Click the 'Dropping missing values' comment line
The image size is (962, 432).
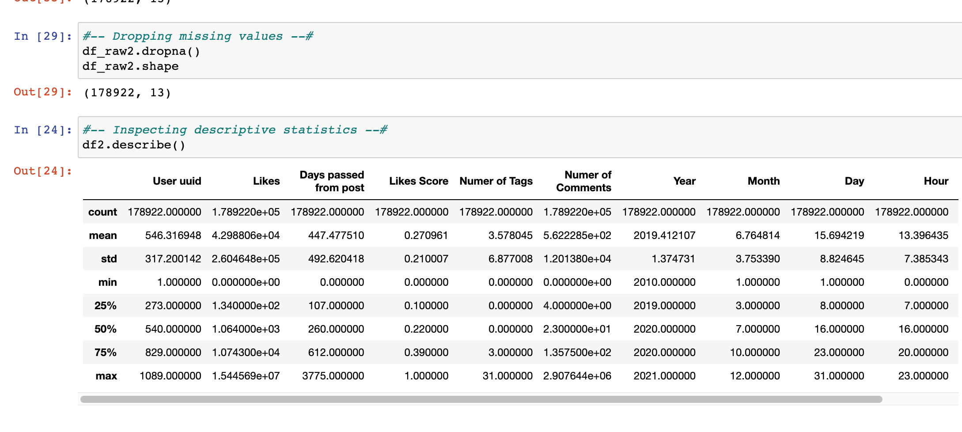click(198, 36)
